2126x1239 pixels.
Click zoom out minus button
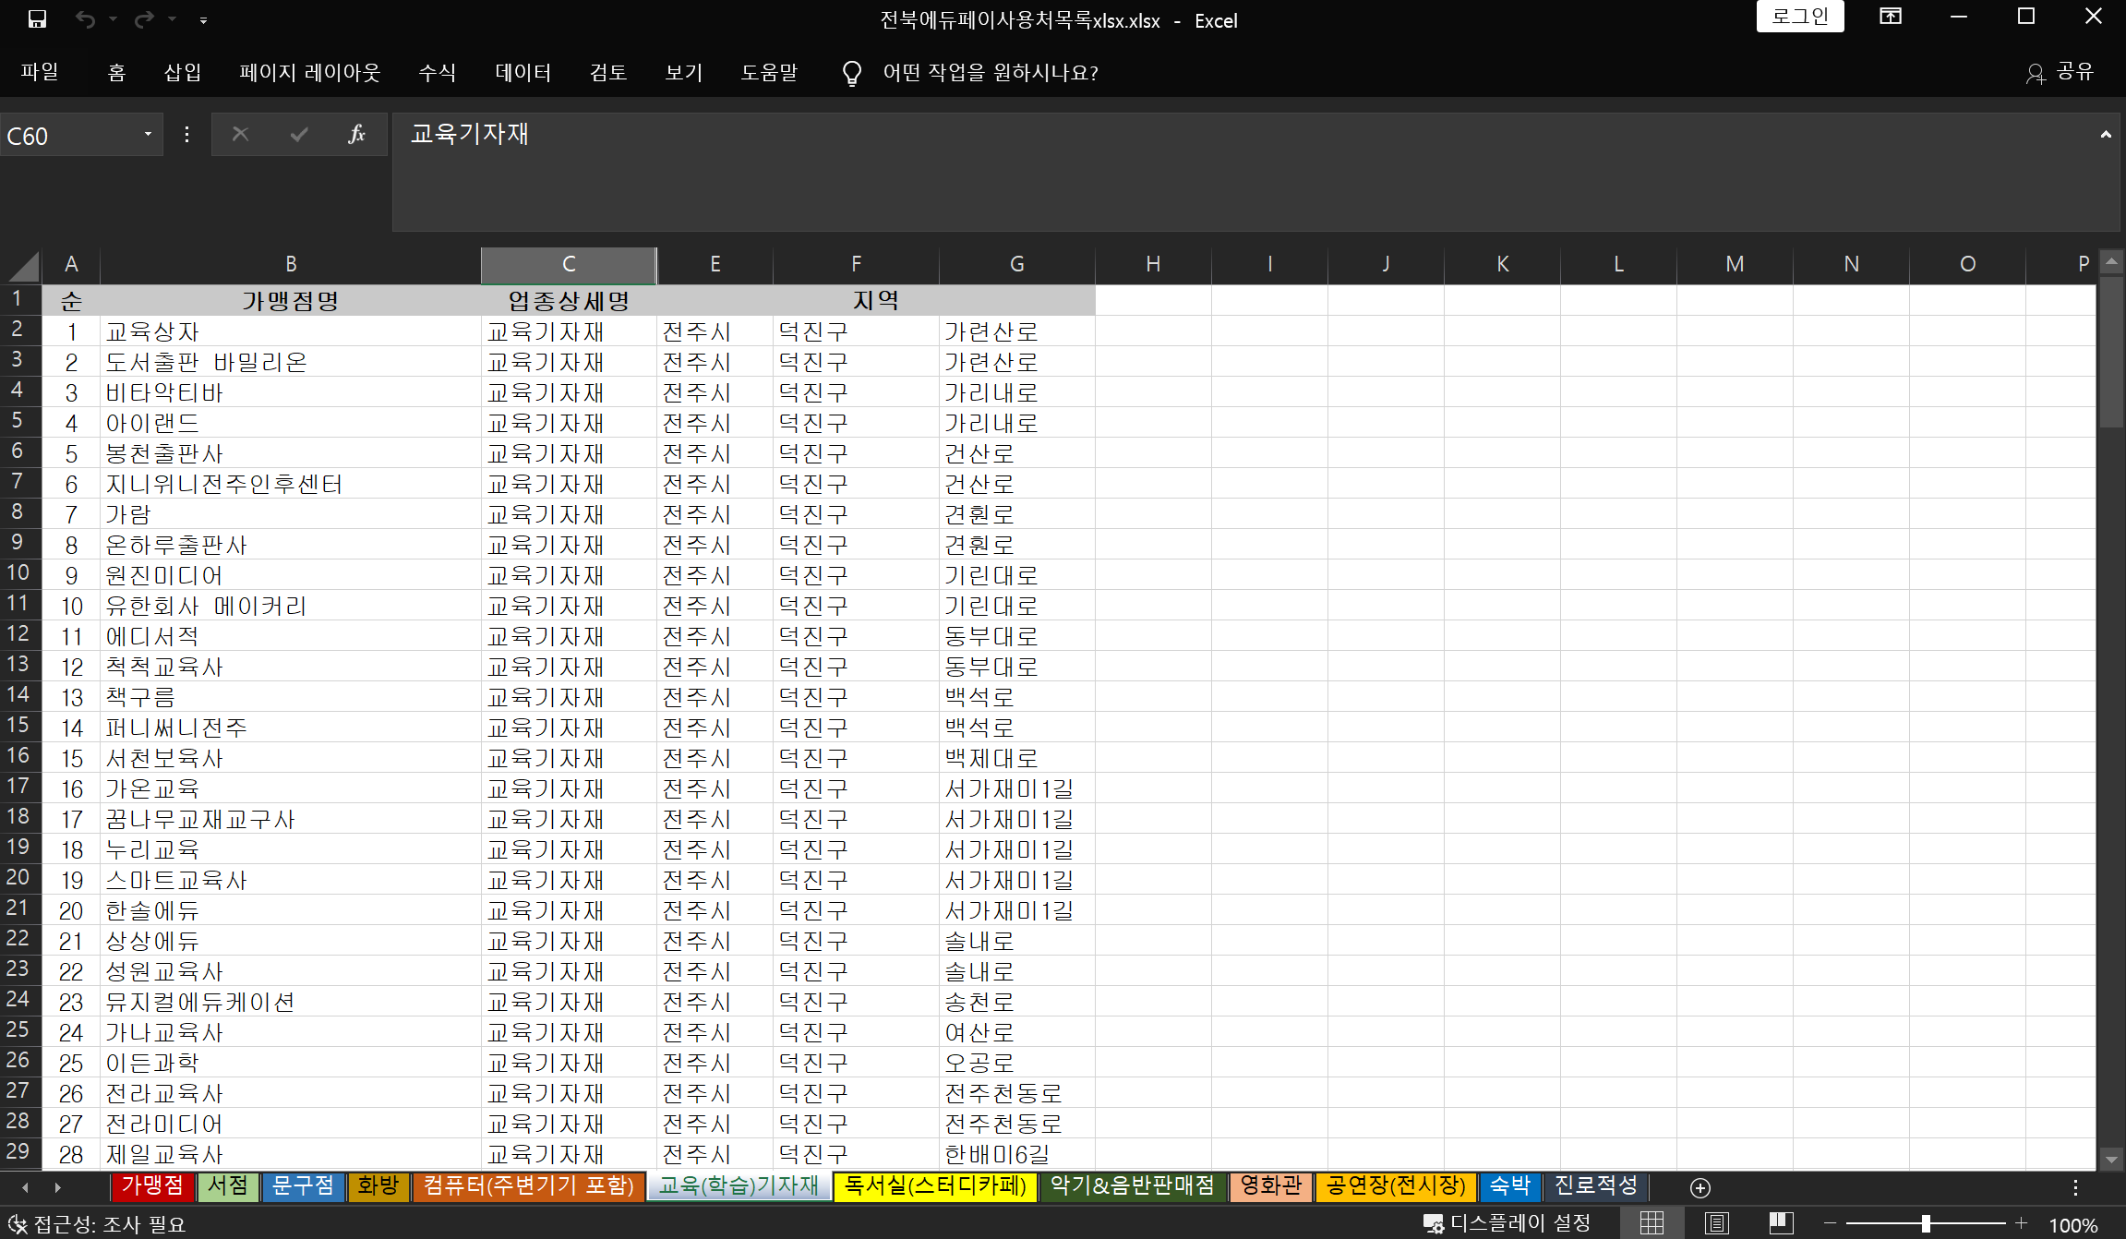pos(1830,1223)
